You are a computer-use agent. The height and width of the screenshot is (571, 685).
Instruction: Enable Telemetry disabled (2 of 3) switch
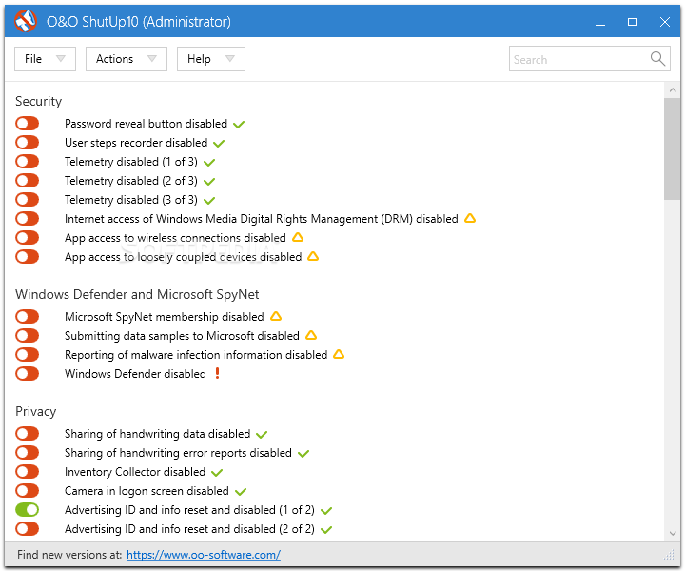click(27, 181)
